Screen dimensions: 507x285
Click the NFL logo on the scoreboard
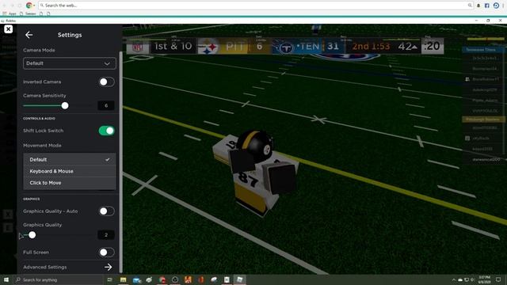click(x=137, y=47)
